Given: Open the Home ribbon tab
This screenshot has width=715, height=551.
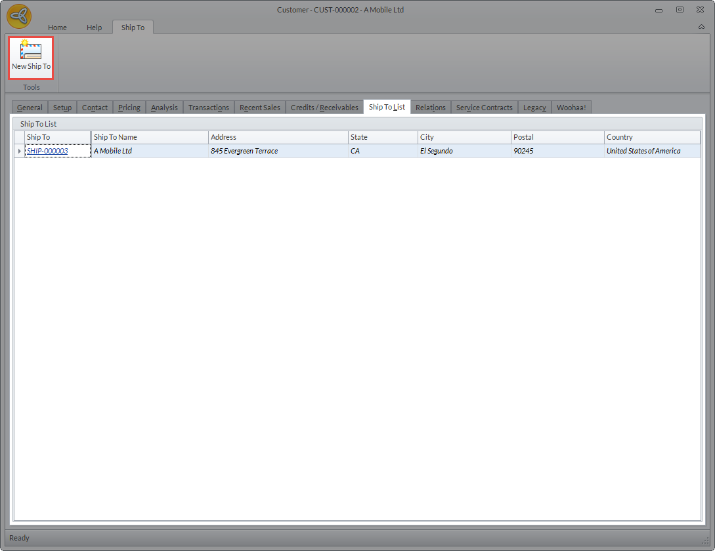Looking at the screenshot, I should 57,28.
